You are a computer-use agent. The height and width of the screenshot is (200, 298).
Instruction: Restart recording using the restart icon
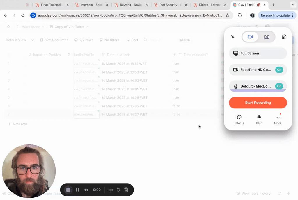(118, 190)
